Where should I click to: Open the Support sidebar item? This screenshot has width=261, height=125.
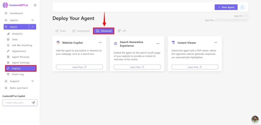point(15,81)
